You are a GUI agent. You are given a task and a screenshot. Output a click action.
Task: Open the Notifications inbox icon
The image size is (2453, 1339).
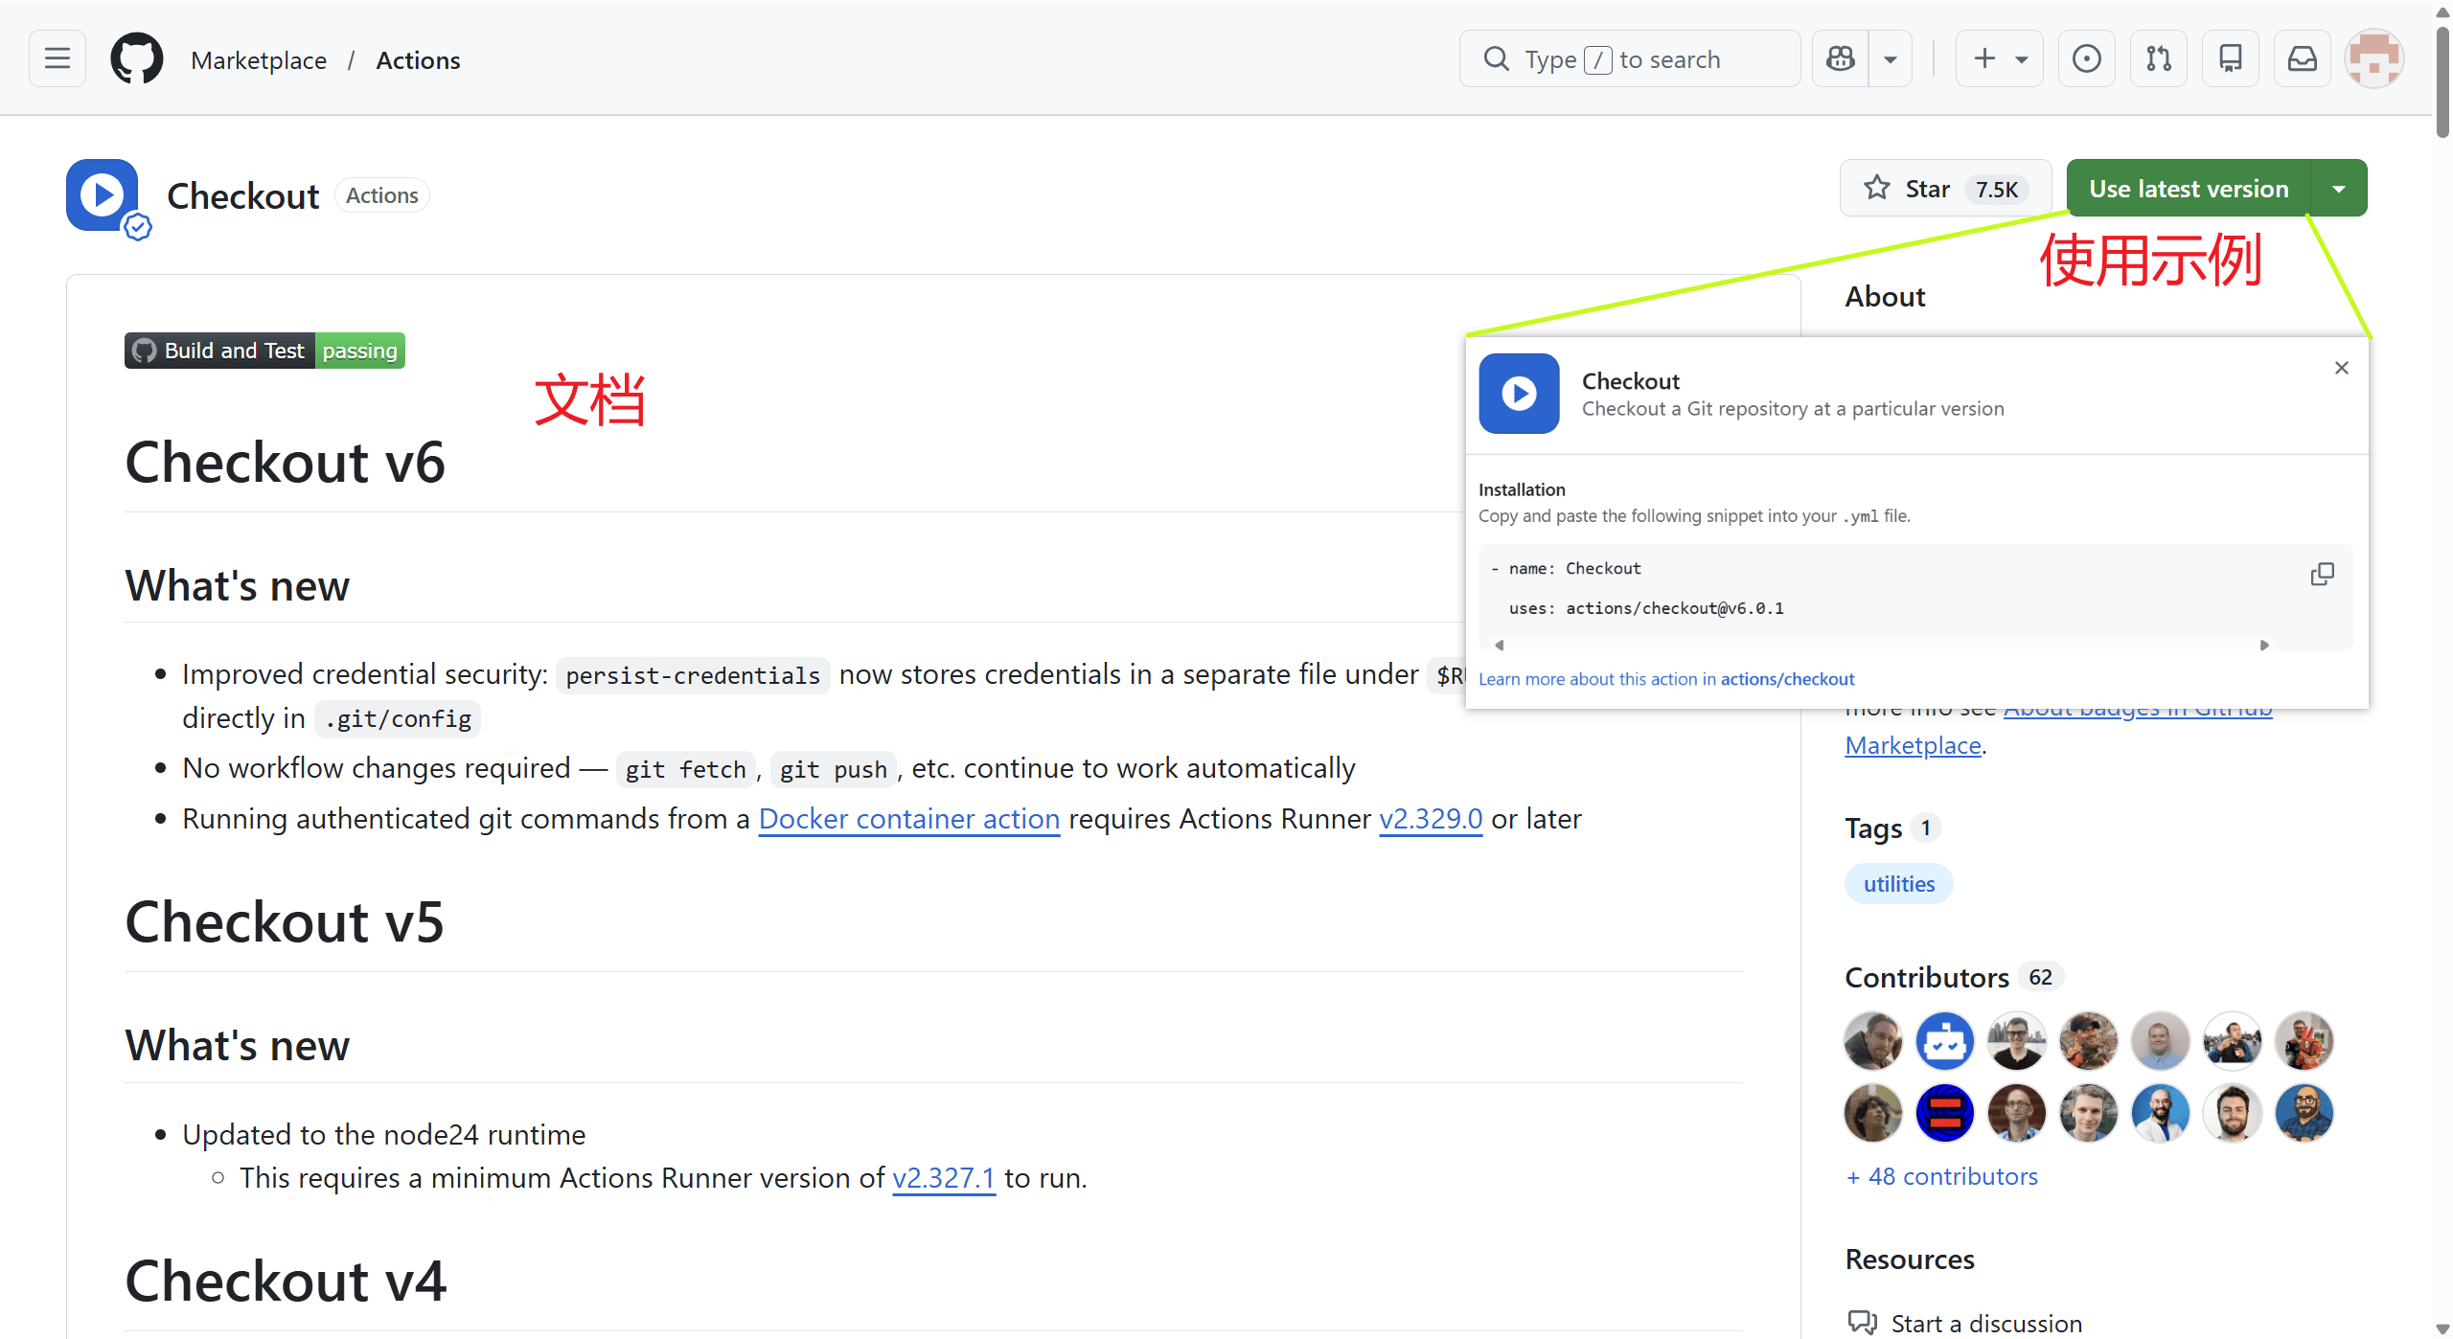click(x=2302, y=59)
